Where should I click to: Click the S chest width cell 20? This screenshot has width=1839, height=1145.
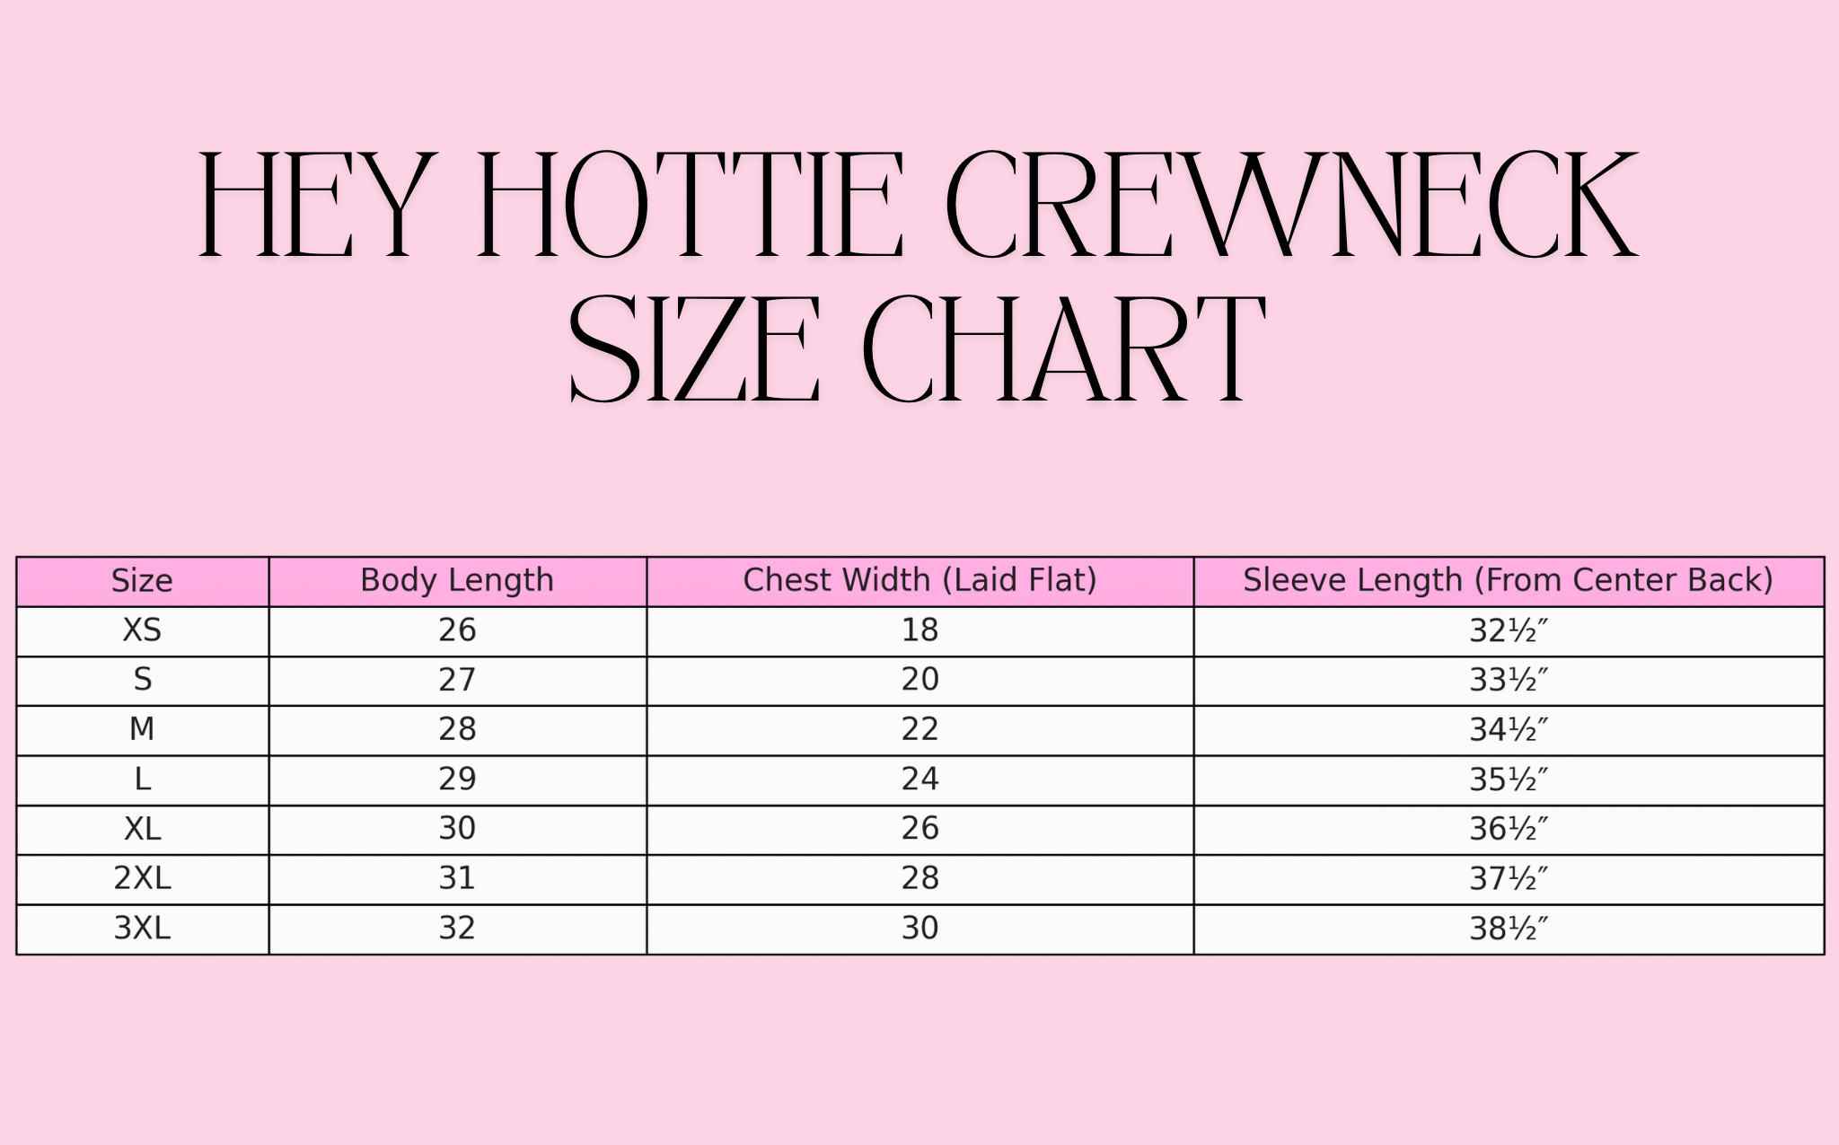[x=919, y=681]
